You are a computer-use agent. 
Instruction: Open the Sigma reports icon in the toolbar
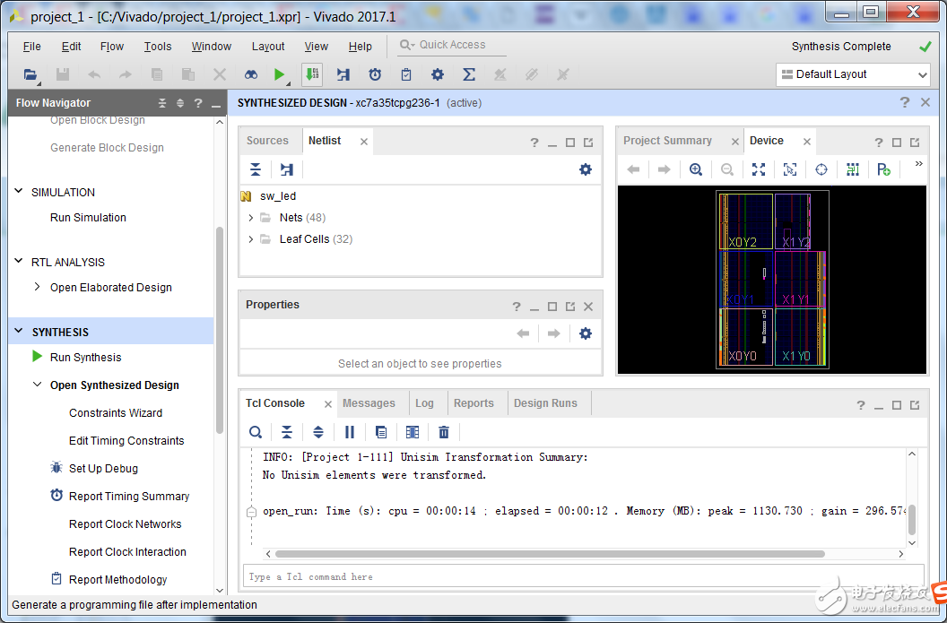(x=468, y=74)
